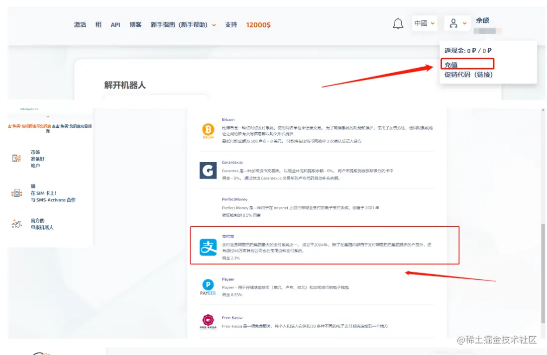Collapse the sidebar chevron above purchase notice
Image resolution: width=547 pixels, height=355 pixels.
point(48,117)
